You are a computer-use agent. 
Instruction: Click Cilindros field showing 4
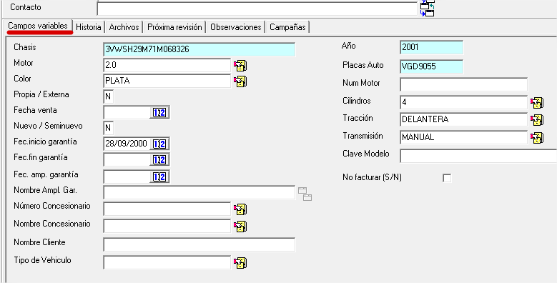tap(464, 103)
